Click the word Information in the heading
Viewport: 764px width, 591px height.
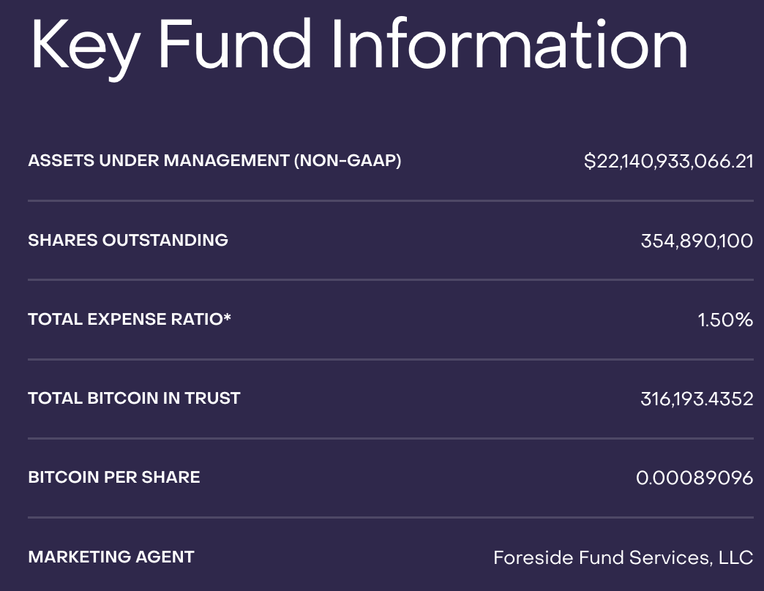pos(509,43)
